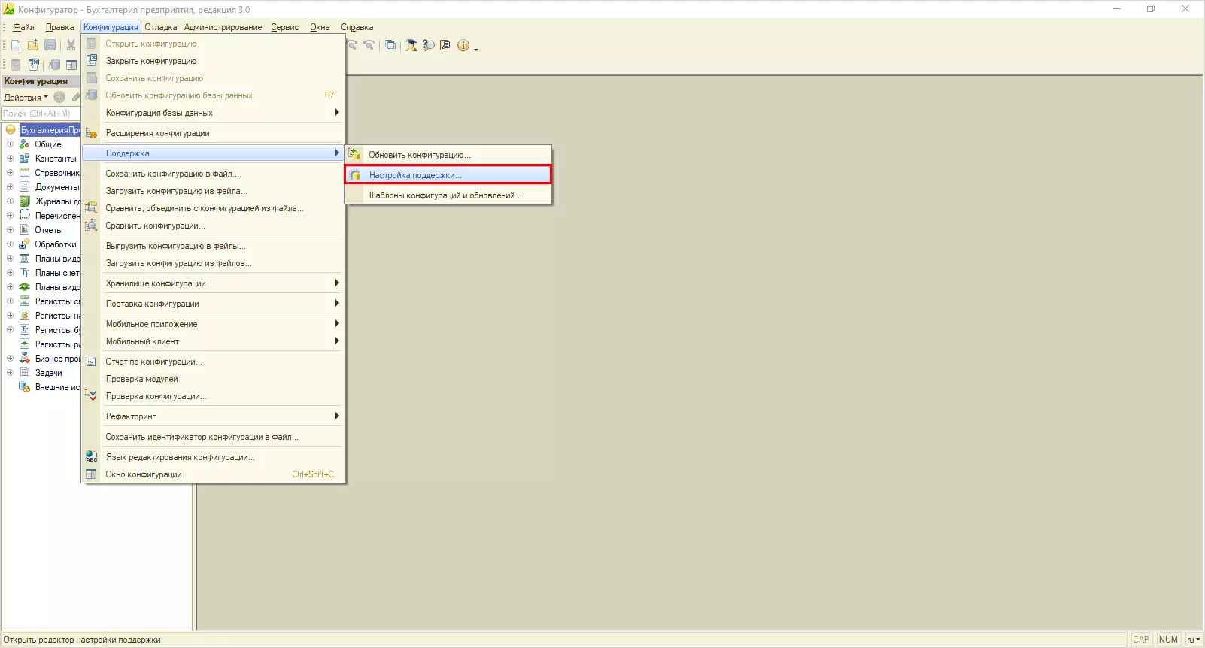Open the toolbar options dropdown arrow
Screen dimensions: 1205x648
click(x=476, y=49)
